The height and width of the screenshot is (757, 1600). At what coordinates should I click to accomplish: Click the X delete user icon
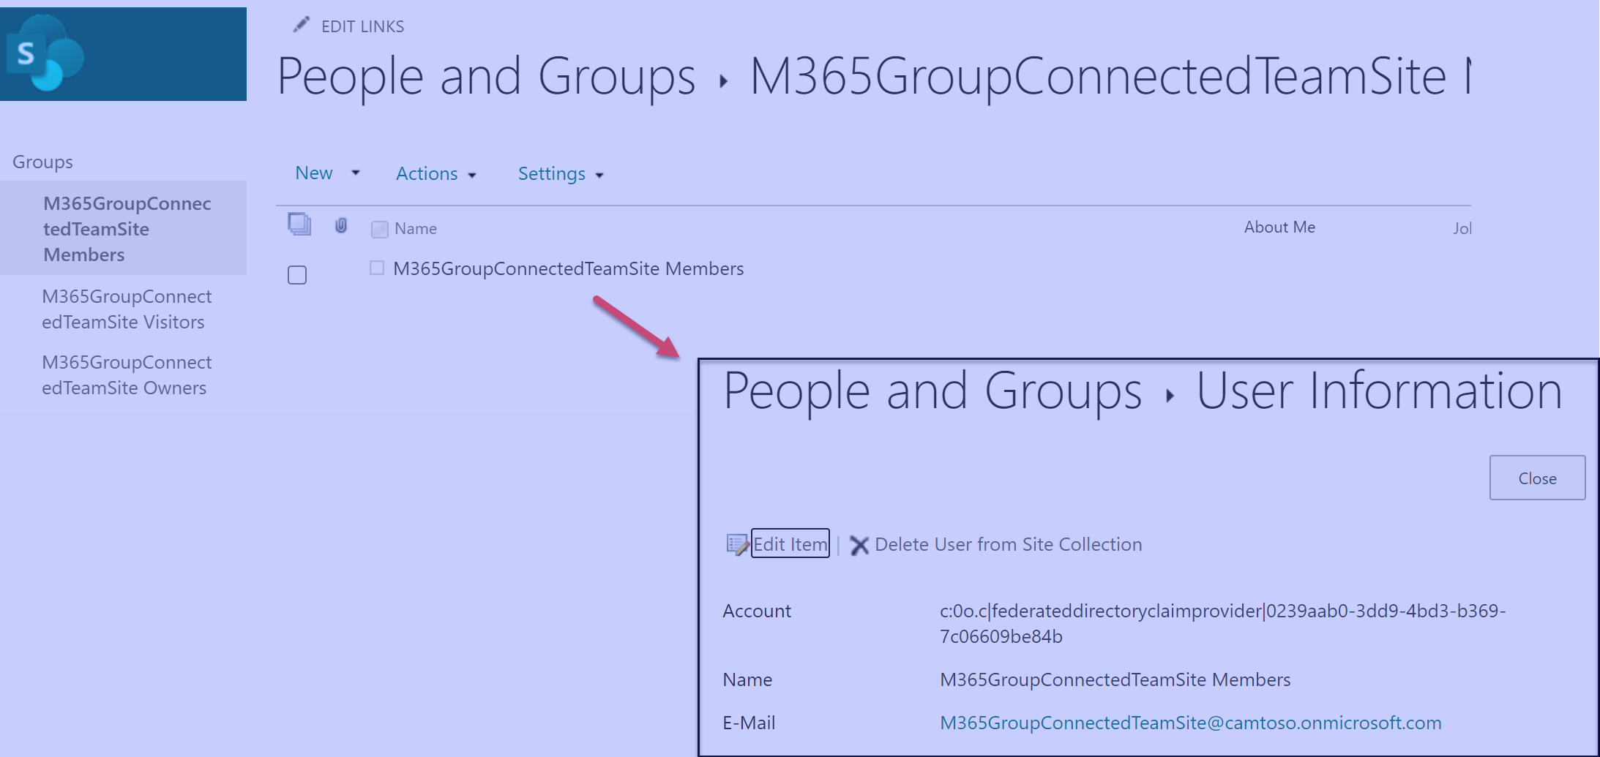pyautogui.click(x=859, y=545)
